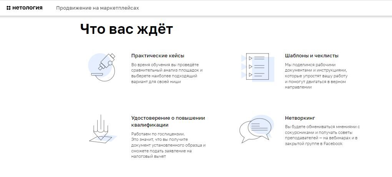The height and width of the screenshot is (177, 392).
Task: Select the Шаблоны и чеклисты title
Action: pos(312,55)
